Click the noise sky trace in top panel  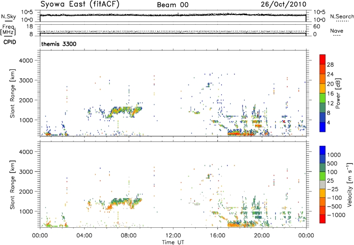pyautogui.click(x=173, y=15)
